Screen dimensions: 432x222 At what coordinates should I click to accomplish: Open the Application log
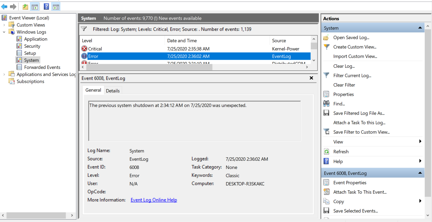[36, 39]
